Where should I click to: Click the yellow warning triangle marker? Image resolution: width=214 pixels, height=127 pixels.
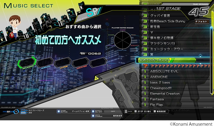tap(96, 78)
